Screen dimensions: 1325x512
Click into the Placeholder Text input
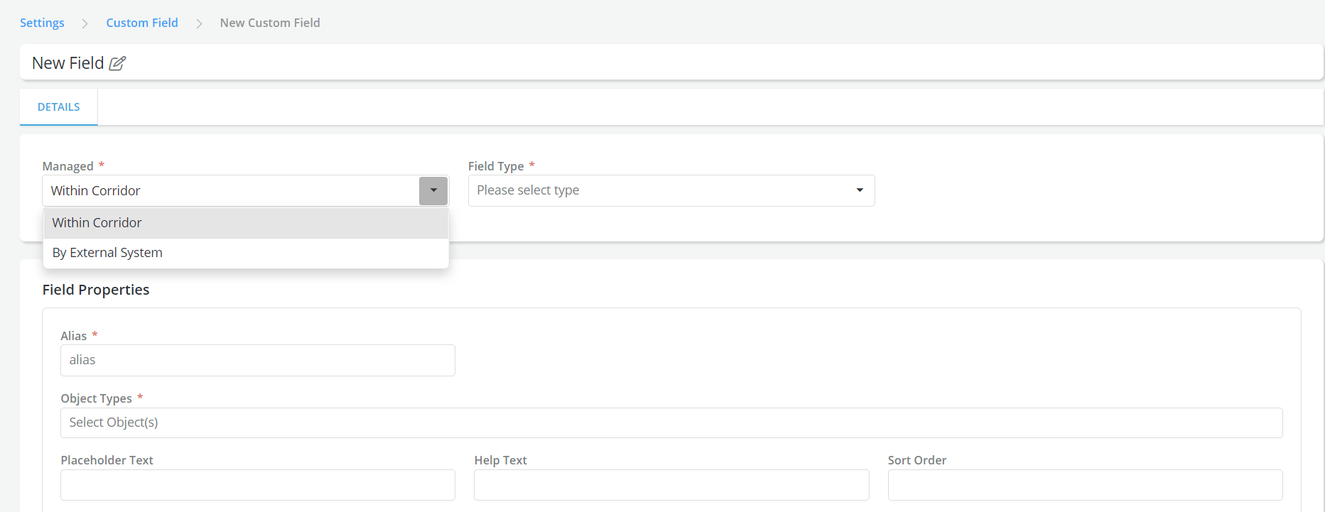[x=257, y=485]
